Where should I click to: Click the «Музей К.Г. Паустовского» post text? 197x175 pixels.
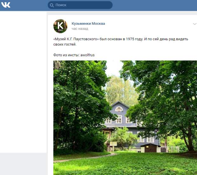(x=76, y=39)
